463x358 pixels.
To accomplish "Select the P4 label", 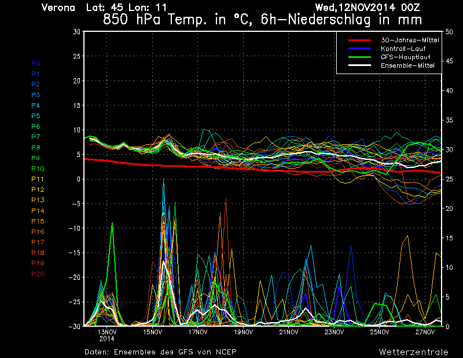I will tap(36, 105).
